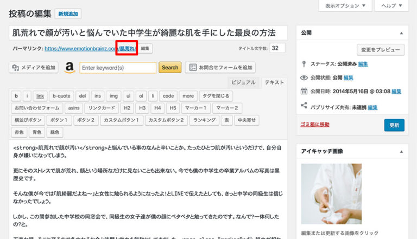Click マーカー１ button
The image size is (417, 239).
coord(196,108)
